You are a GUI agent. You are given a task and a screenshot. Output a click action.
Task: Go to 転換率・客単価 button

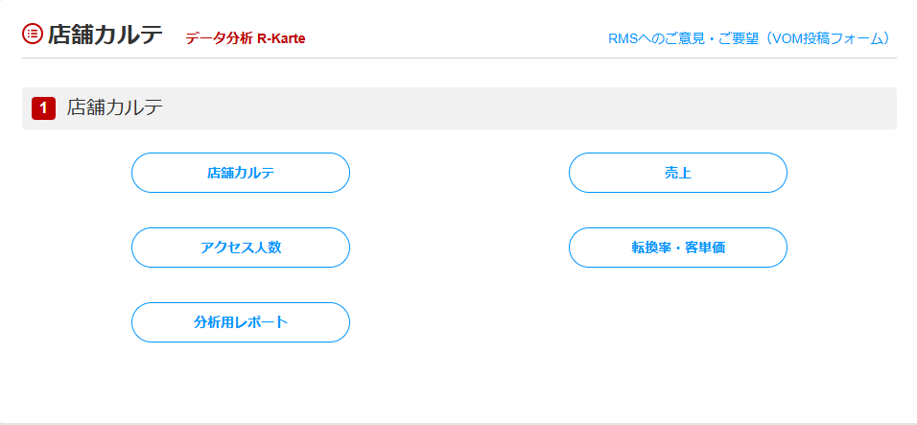[677, 248]
